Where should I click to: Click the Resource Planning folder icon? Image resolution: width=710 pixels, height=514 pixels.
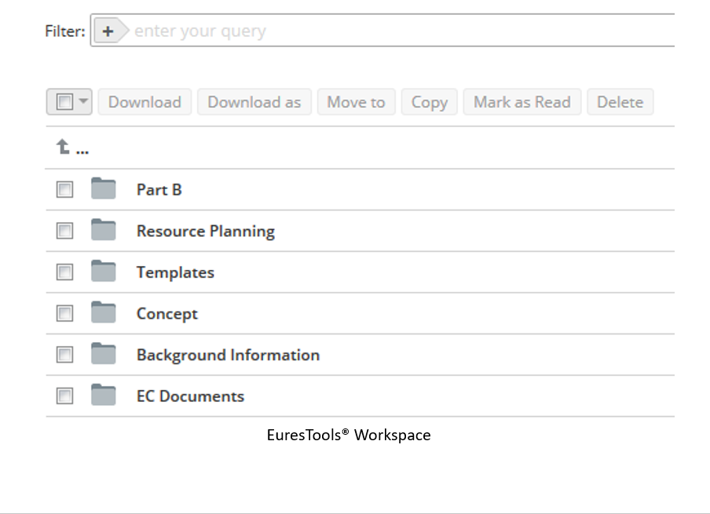click(103, 230)
